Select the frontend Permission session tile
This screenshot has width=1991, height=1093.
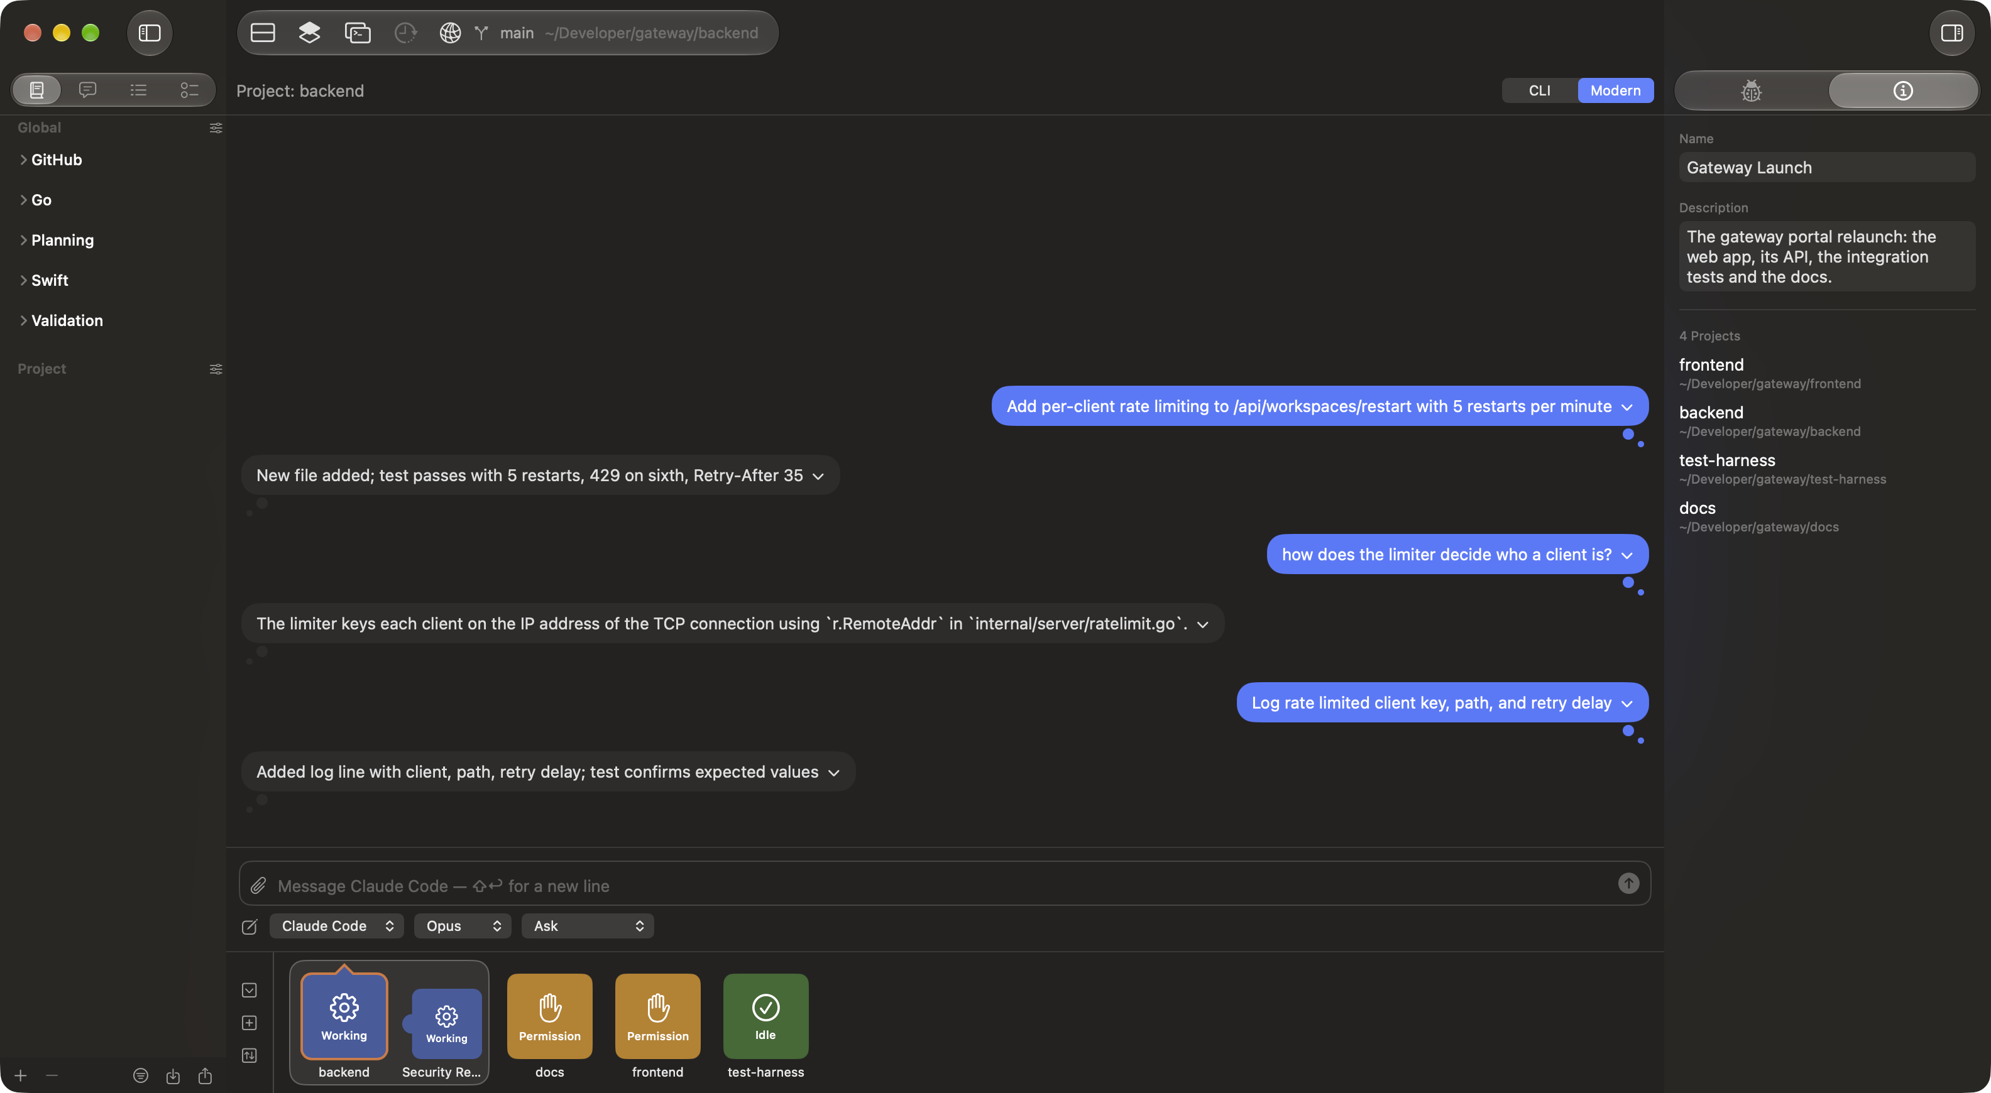pyautogui.click(x=657, y=1016)
